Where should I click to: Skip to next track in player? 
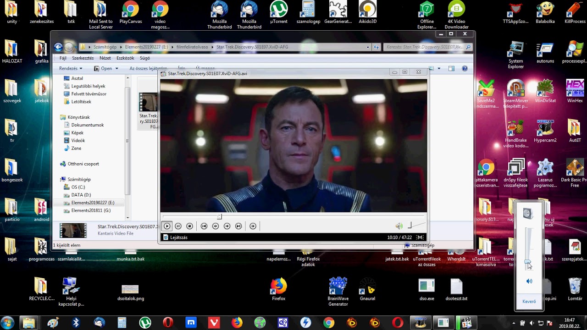coord(238,226)
